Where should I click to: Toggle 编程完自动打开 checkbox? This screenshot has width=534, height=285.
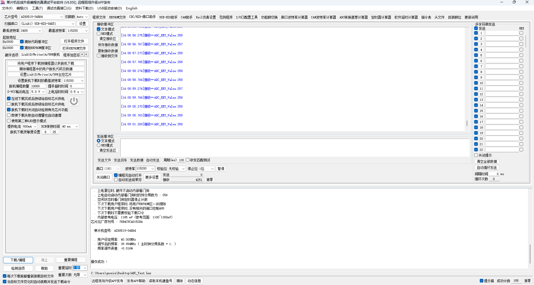coord(116,175)
